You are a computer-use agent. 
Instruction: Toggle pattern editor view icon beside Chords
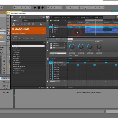coord(48,59)
